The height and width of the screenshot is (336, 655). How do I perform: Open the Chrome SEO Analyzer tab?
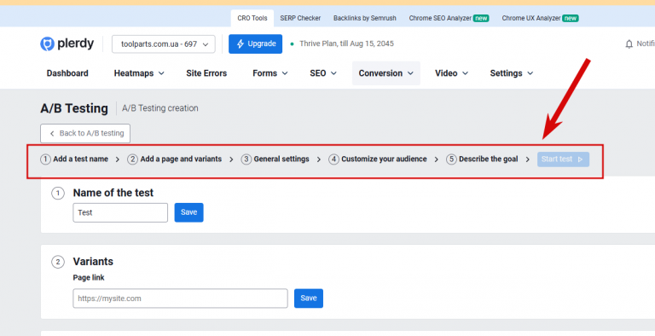(449, 18)
